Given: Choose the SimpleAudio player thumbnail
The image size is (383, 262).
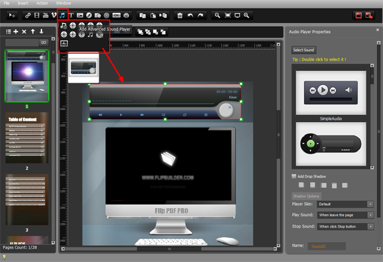Looking at the screenshot, I should tap(331, 93).
